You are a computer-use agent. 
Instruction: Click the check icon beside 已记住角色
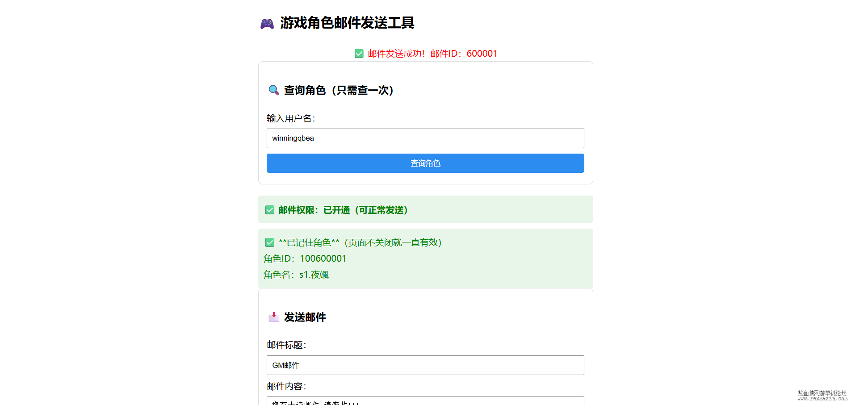[x=270, y=242]
